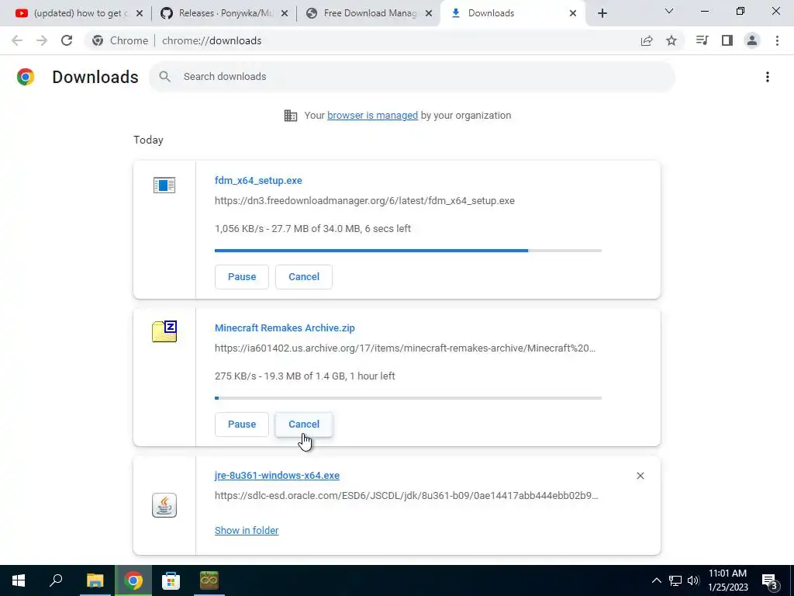Cancel the Minecraft Remakes Archive download
The image size is (794, 596).
tap(304, 424)
